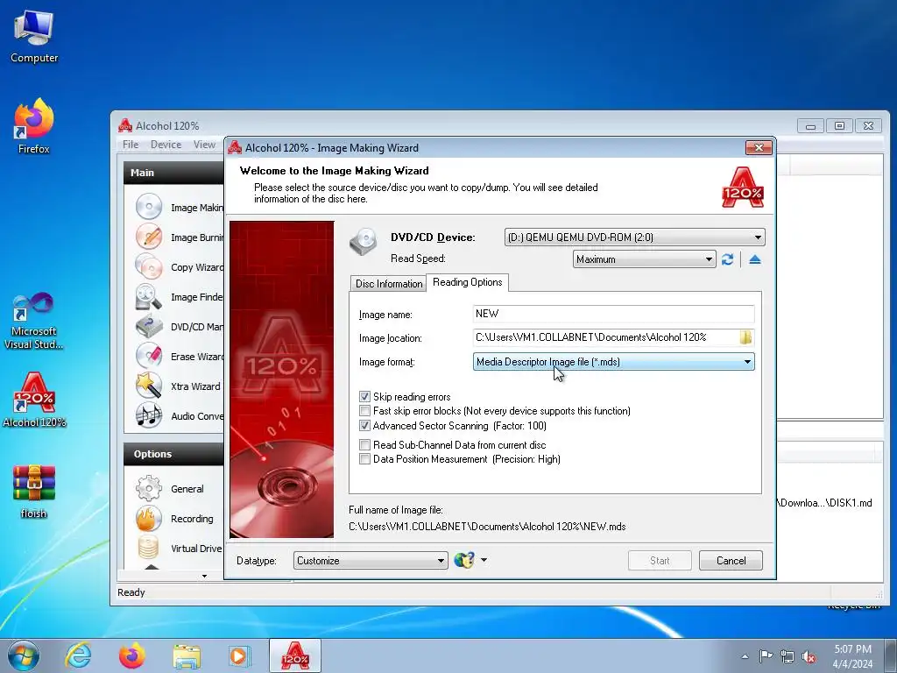Click Alcohol 120% taskbar button
The image size is (897, 673).
coord(295,655)
